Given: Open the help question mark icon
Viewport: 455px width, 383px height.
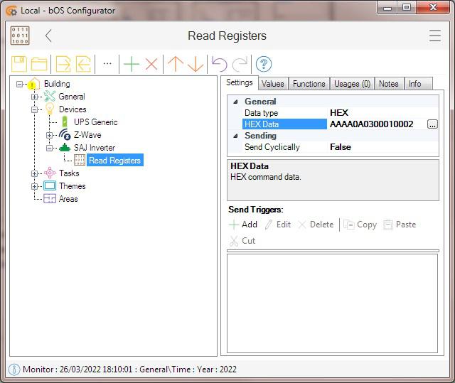Looking at the screenshot, I should 263,64.
